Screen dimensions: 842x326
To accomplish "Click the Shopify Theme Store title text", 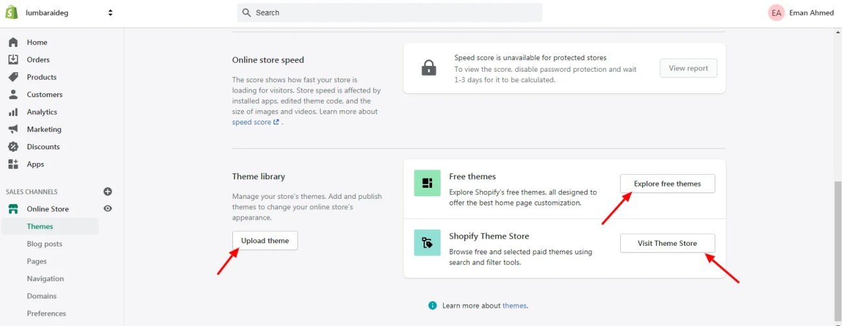I will pyautogui.click(x=489, y=236).
